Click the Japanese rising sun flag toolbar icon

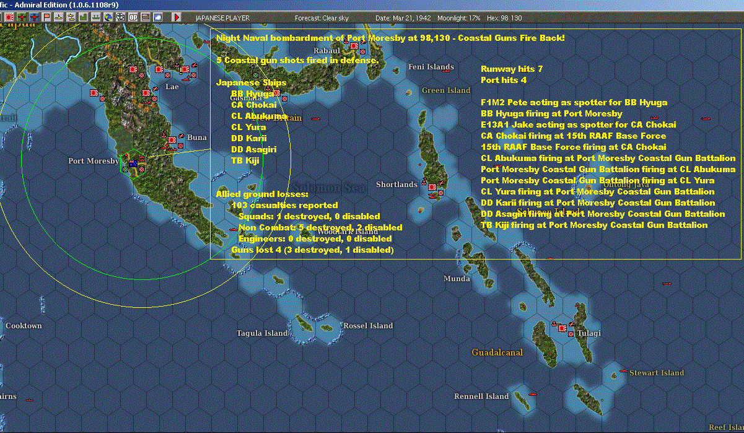coord(9,17)
